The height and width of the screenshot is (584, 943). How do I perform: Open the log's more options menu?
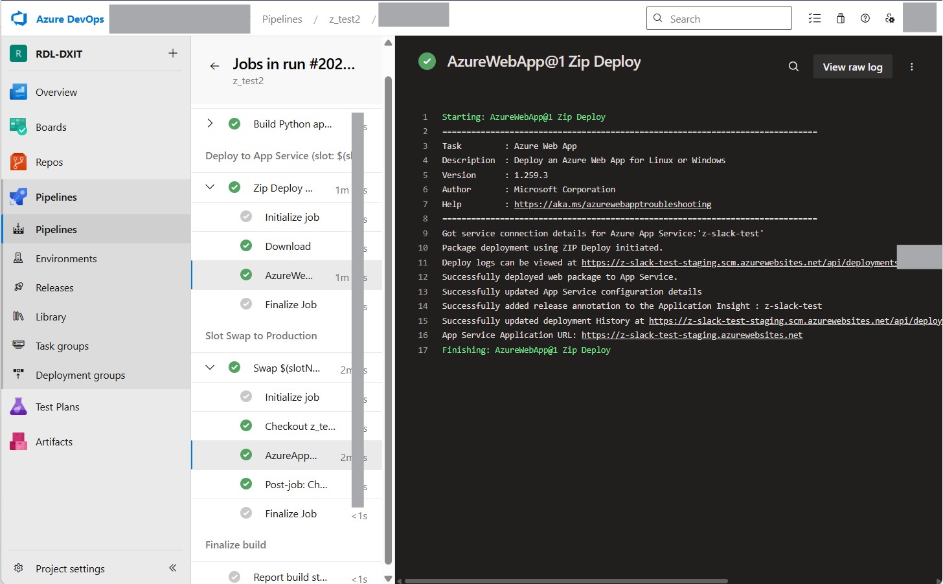click(x=911, y=67)
